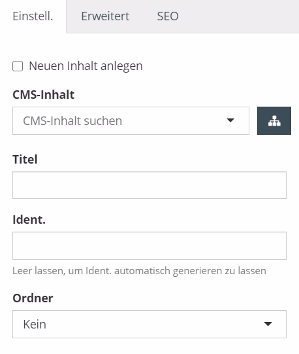Click the Ident. help text below field
The height and width of the screenshot is (354, 299).
[x=139, y=271]
